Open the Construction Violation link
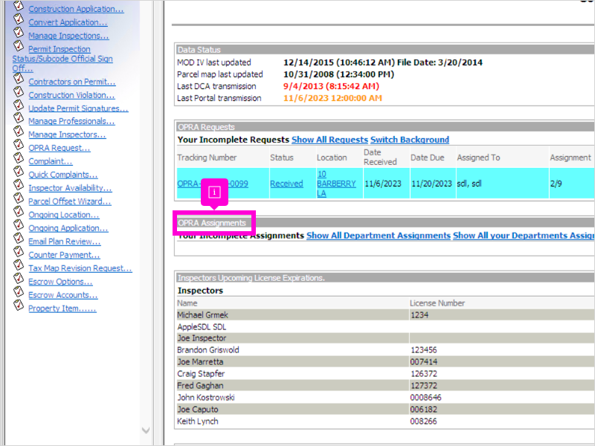595x446 pixels. pos(71,95)
